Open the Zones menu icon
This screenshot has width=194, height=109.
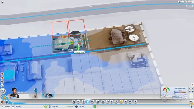(78, 101)
